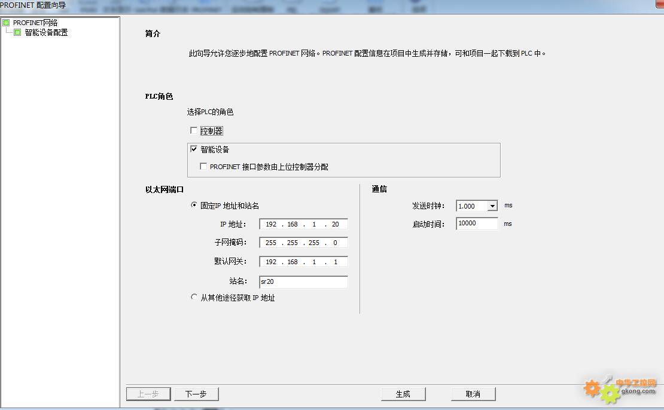Select 从其他途径获取 IP 地址 radio option

(x=194, y=297)
